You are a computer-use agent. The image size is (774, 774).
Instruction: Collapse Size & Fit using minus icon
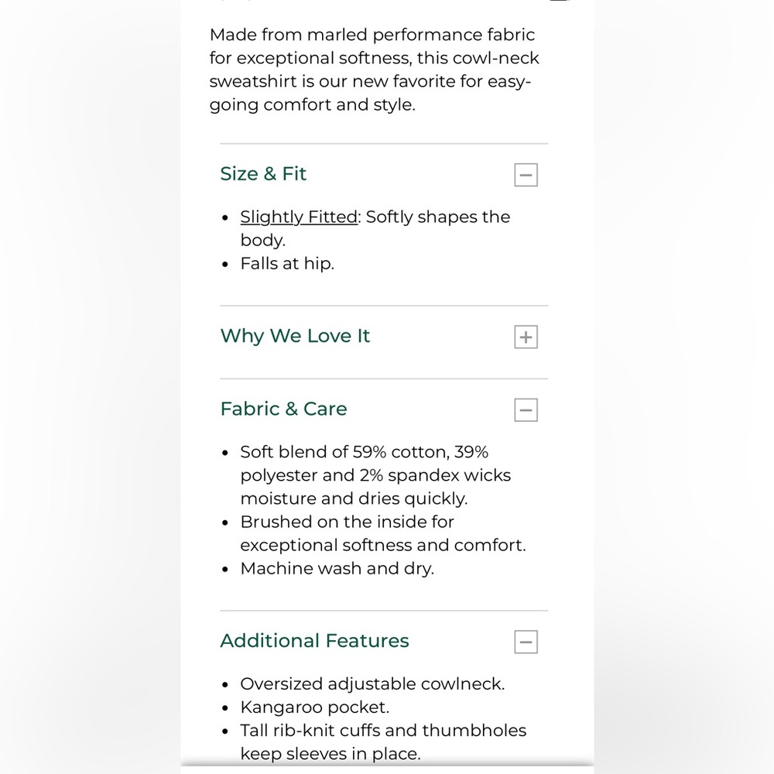click(526, 175)
